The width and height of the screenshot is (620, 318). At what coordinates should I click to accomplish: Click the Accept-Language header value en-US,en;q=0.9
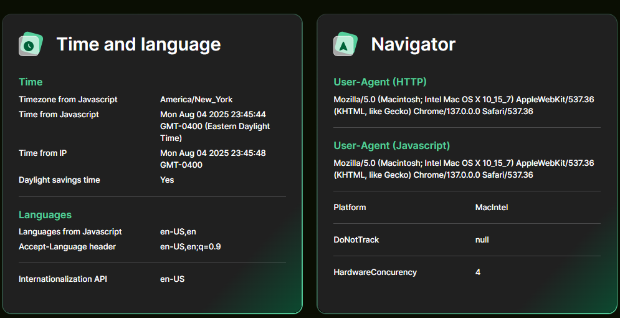pyautogui.click(x=190, y=246)
